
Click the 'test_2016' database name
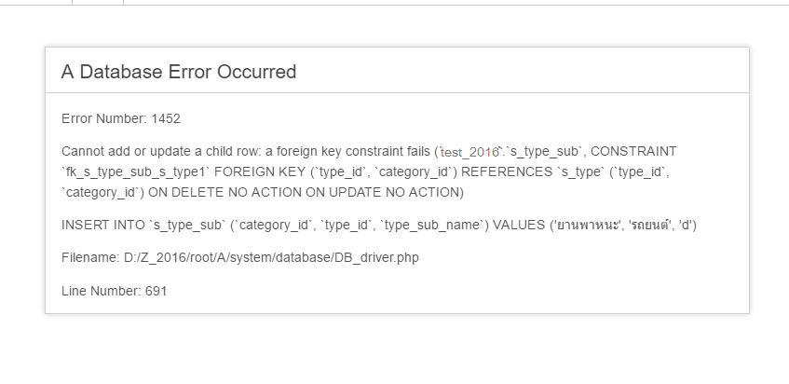(x=469, y=152)
